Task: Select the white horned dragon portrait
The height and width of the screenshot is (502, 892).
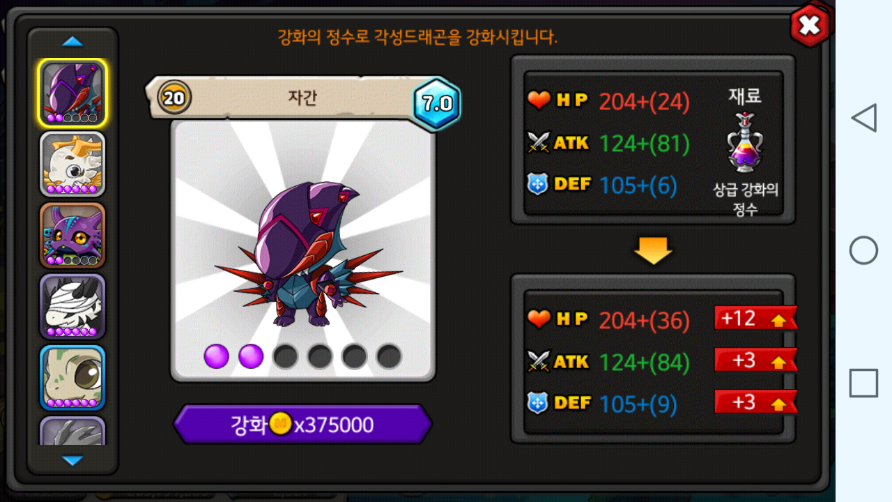Action: click(72, 165)
